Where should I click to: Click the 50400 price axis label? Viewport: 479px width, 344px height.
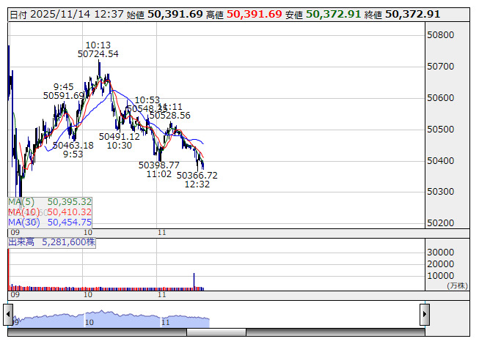click(x=441, y=160)
